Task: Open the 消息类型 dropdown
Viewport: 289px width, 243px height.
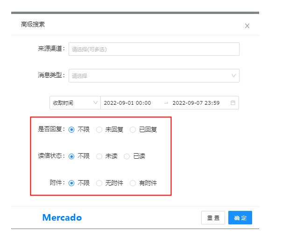Action: point(154,75)
